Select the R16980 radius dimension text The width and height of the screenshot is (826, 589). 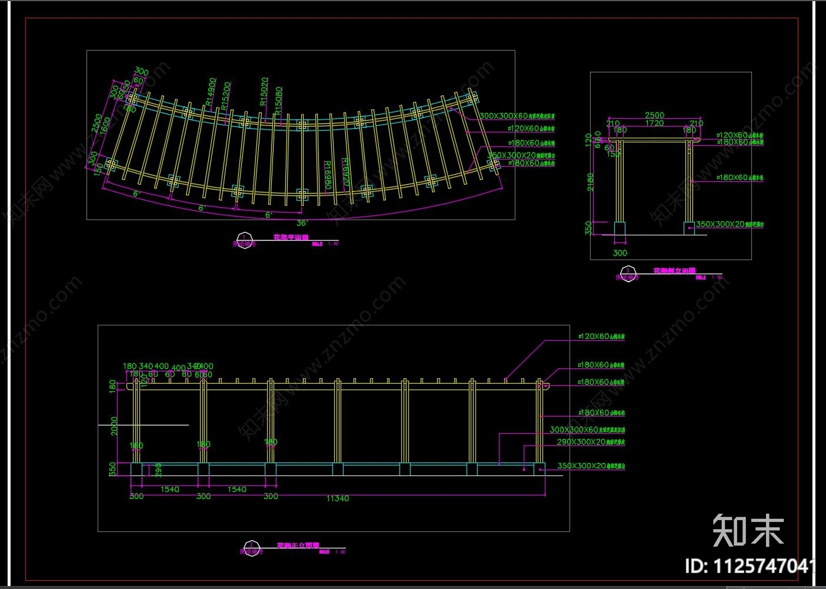click(328, 175)
